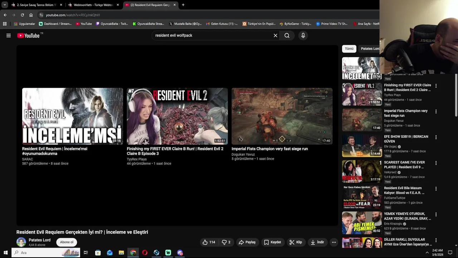Start voice search with the microphone
Screen dimensions: 458x258
(303, 35)
